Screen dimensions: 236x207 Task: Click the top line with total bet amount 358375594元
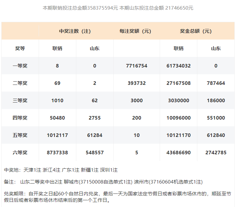coord(118,8)
